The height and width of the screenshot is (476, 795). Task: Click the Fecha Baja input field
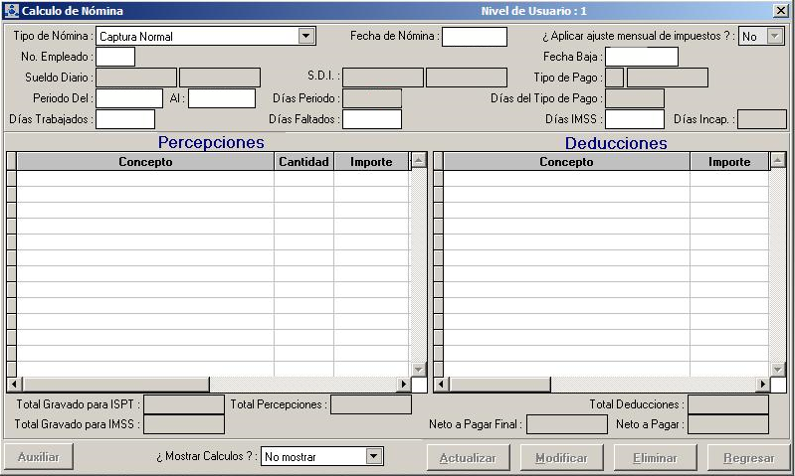coord(641,57)
